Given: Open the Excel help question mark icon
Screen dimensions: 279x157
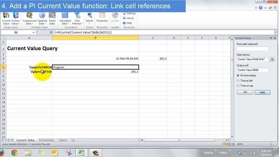Looking at the screenshot, I should coord(261,8).
